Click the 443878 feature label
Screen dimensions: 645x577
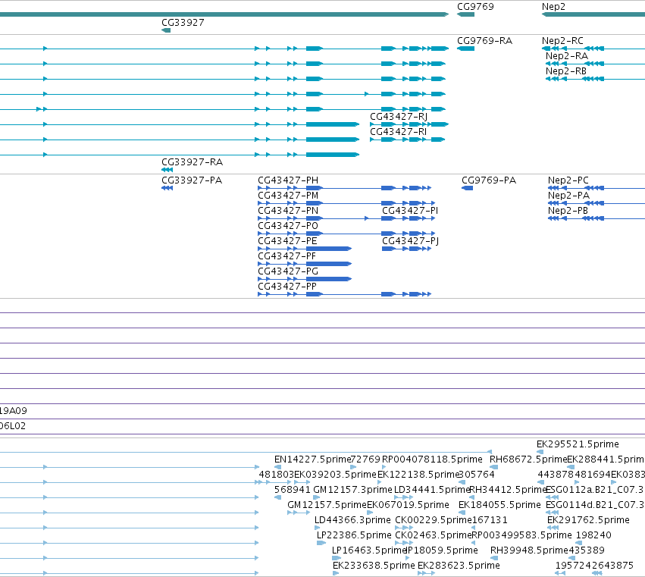[x=556, y=475]
